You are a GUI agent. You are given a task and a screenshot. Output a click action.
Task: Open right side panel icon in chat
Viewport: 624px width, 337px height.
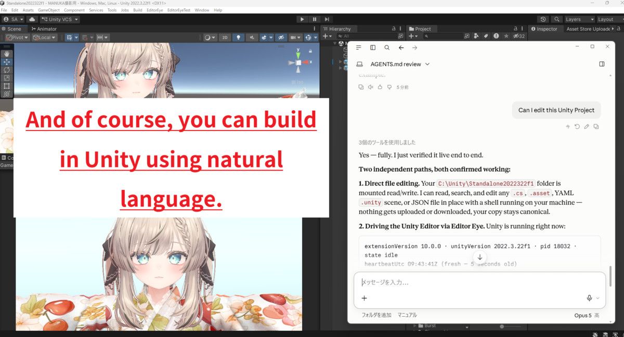click(x=602, y=64)
